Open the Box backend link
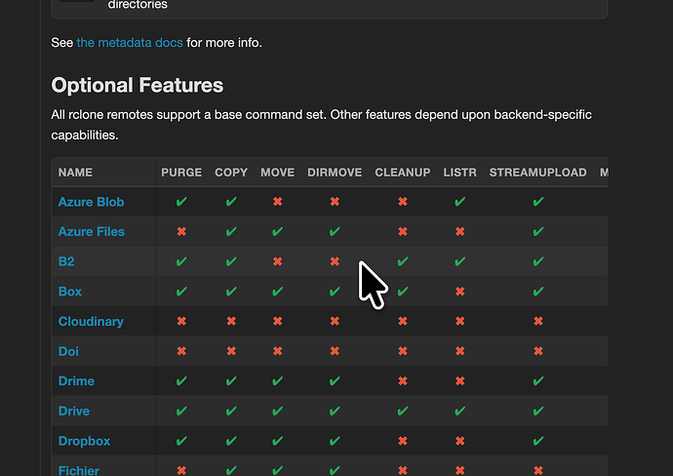This screenshot has width=673, height=476. point(70,292)
